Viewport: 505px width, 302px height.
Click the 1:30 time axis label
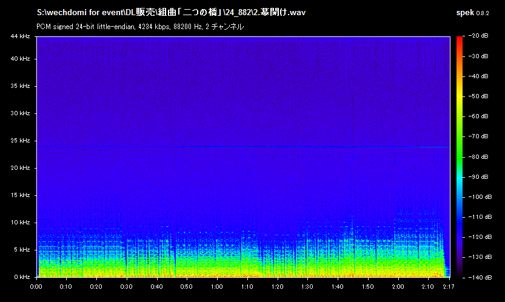click(307, 287)
